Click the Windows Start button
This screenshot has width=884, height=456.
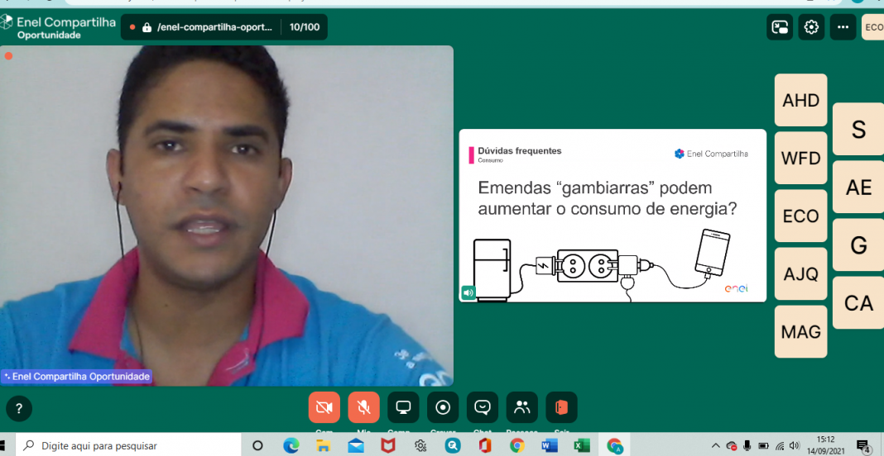3,446
